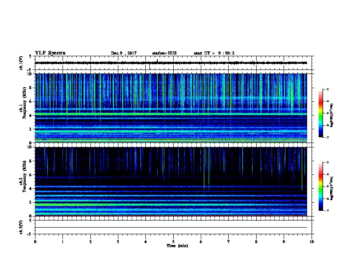Click the 'ch.1(V)' axis label

click(21, 63)
